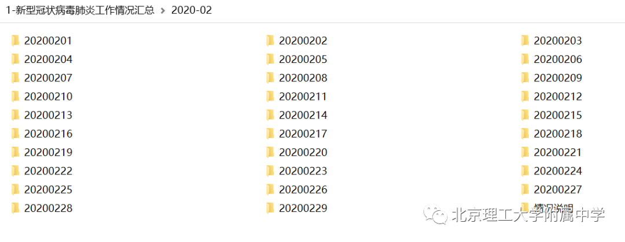
Task: Select the folder named 20200220
Action: (296, 152)
